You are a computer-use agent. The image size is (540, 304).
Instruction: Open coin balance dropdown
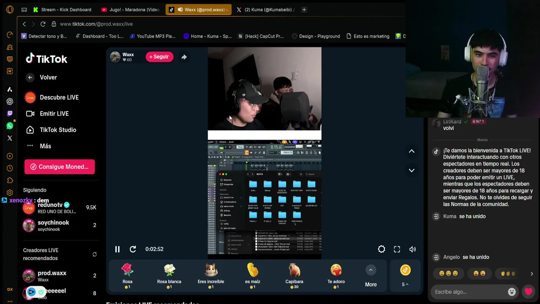(x=405, y=284)
